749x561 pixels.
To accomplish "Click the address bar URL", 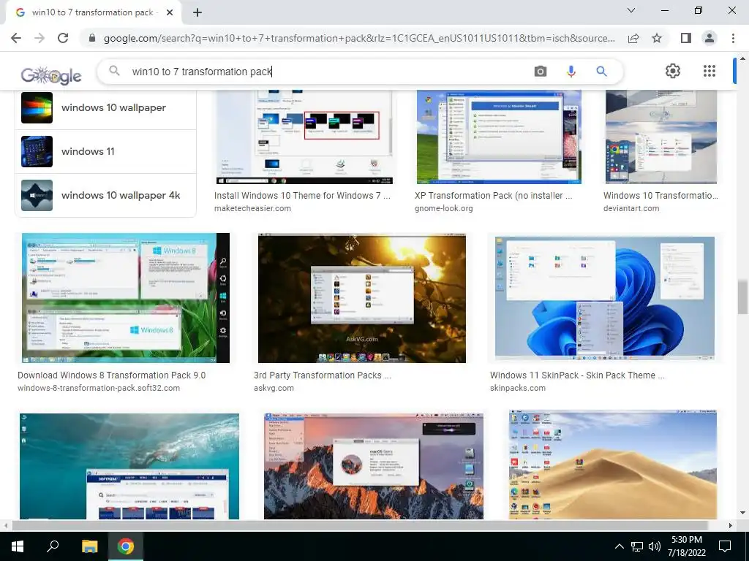I will coord(359,38).
